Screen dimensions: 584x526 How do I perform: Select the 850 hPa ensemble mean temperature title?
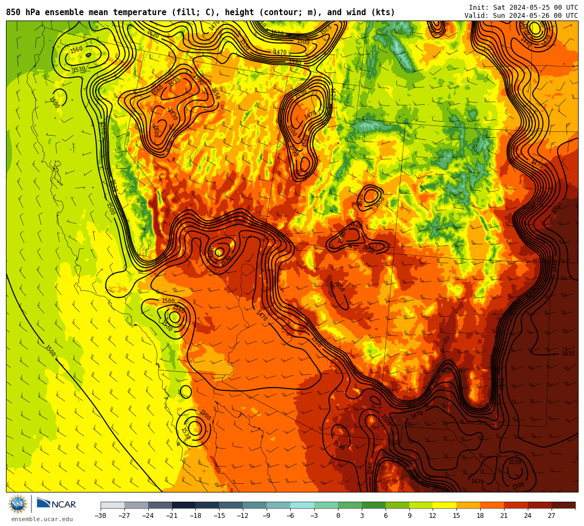tap(201, 12)
